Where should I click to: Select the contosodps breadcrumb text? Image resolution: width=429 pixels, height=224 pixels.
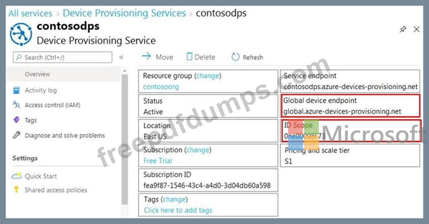click(x=221, y=13)
